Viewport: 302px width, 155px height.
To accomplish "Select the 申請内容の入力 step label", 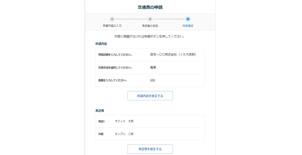I will 112,26.
